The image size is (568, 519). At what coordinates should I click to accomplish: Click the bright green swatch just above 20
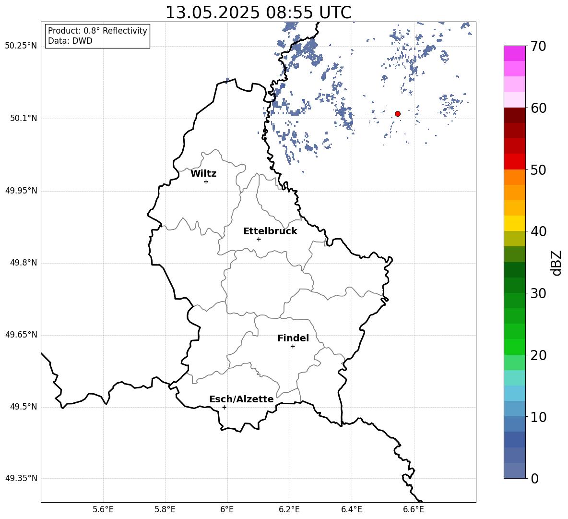515,347
